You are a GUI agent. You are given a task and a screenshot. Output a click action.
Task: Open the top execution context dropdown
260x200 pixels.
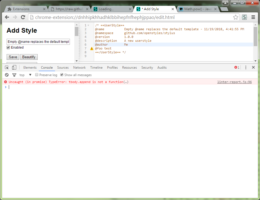pos(25,75)
